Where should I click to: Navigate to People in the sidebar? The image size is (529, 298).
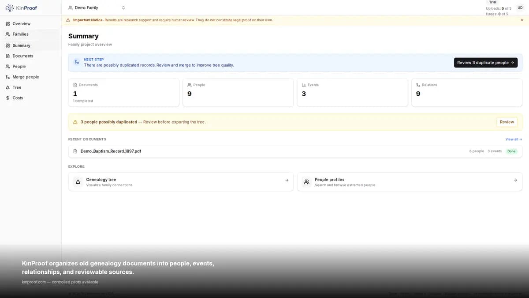30,66
